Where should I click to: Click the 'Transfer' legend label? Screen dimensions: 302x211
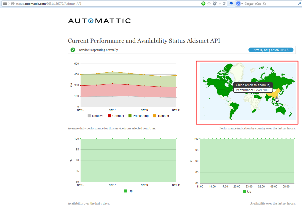[163, 116]
